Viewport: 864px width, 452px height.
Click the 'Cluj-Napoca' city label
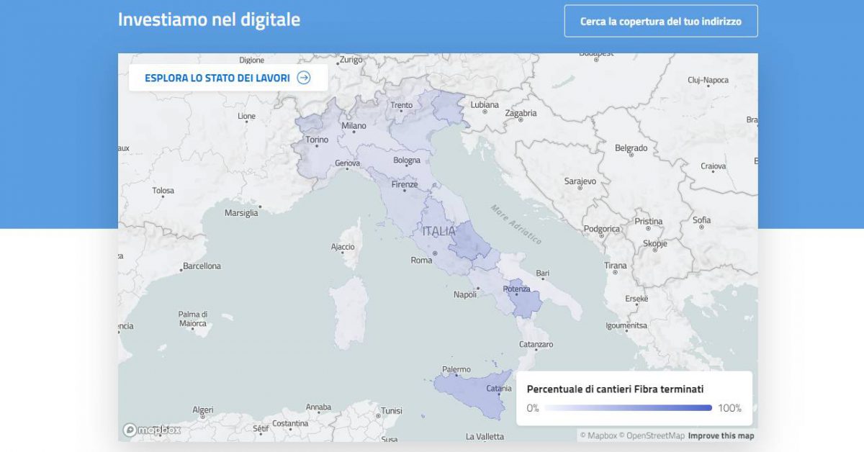tap(708, 80)
